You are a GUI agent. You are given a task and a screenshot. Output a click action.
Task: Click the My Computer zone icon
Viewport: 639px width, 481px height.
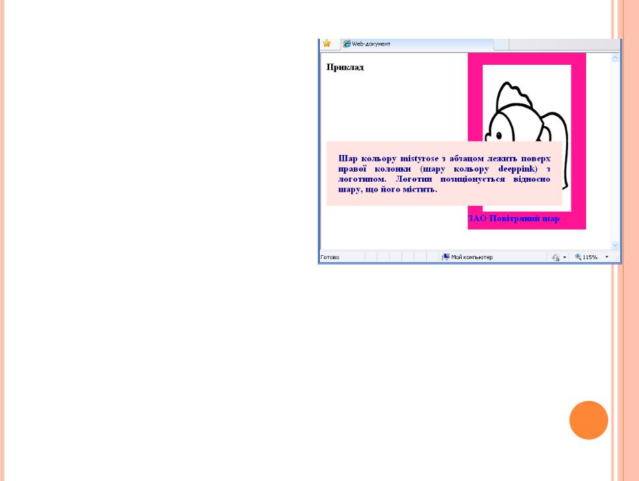click(x=446, y=257)
